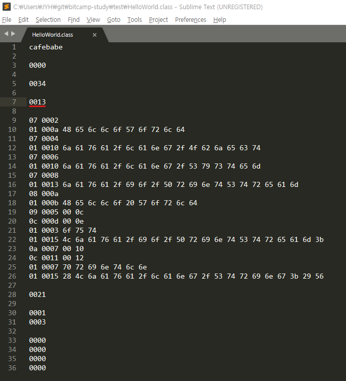Viewport: 346px width, 381px height.
Task: Click '0c 000d 00 0e' on line 20
Action: [x=56, y=222]
